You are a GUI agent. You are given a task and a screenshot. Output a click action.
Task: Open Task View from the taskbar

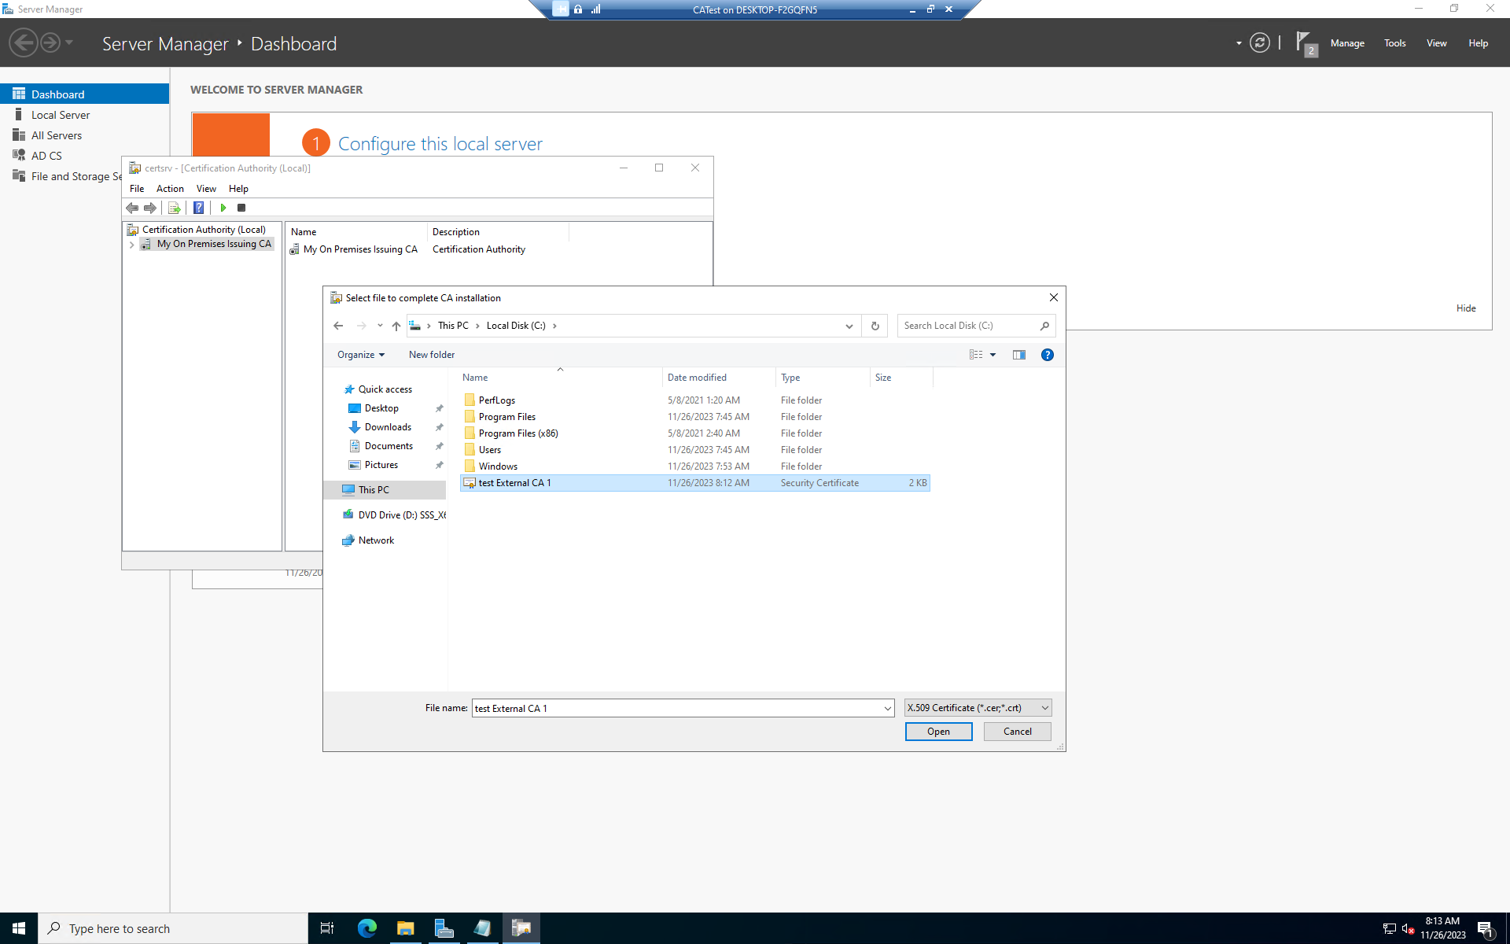[327, 928]
